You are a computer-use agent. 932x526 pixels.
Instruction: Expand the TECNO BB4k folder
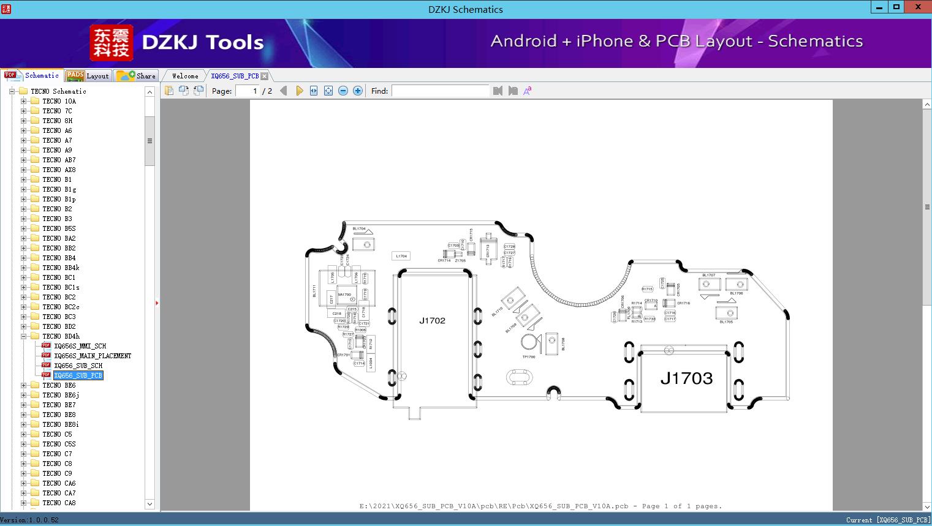[23, 268]
